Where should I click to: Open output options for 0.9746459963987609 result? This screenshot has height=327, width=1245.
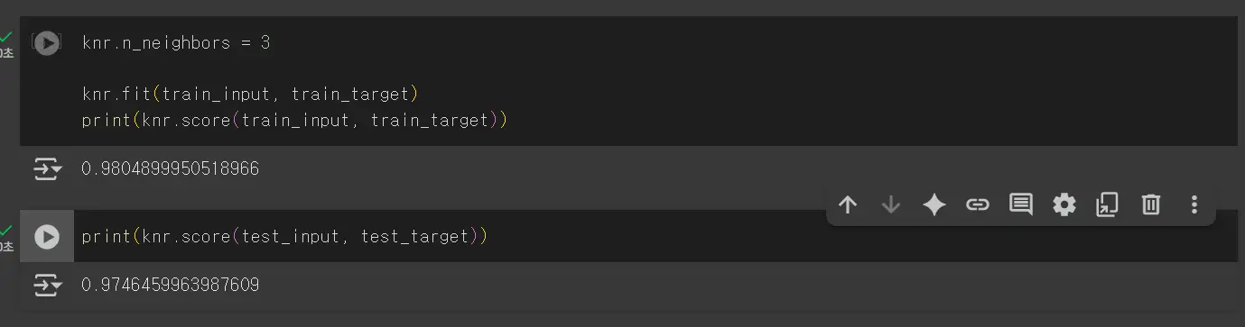47,286
